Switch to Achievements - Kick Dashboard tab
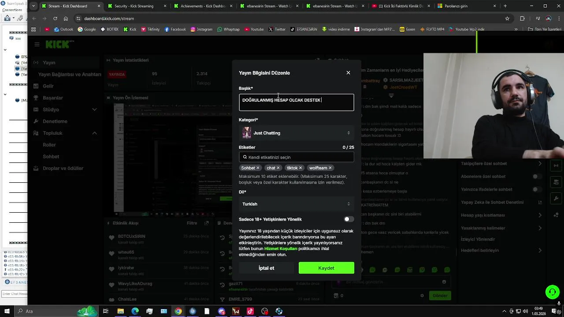The width and height of the screenshot is (564, 317). click(203, 6)
